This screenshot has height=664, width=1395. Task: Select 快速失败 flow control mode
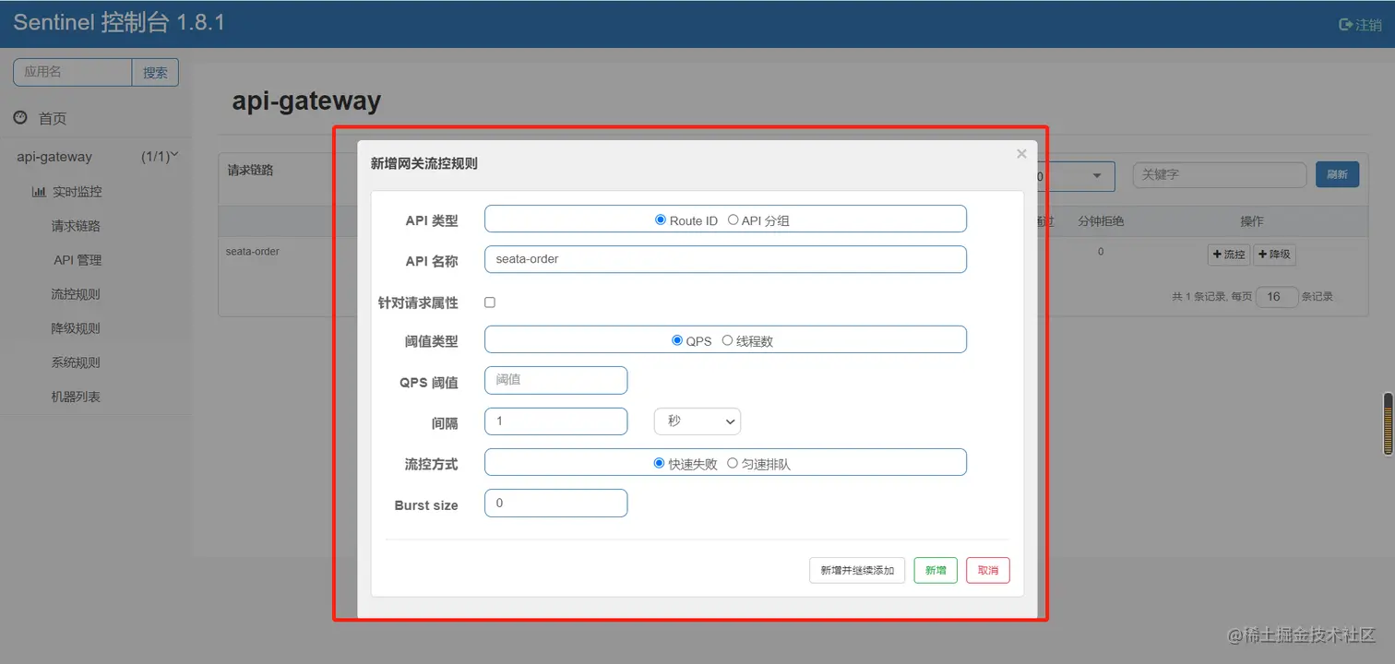point(659,463)
